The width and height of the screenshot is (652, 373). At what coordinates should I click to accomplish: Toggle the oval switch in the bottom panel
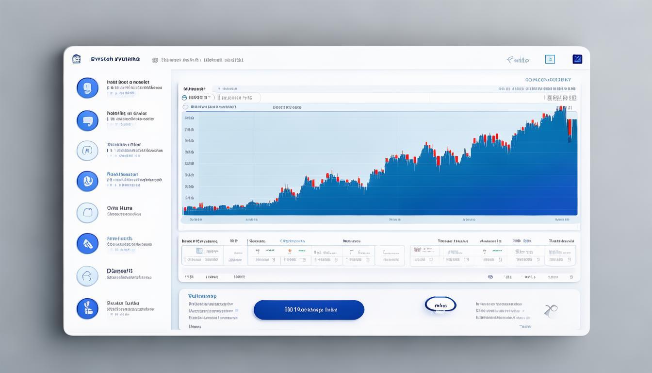tap(440, 305)
